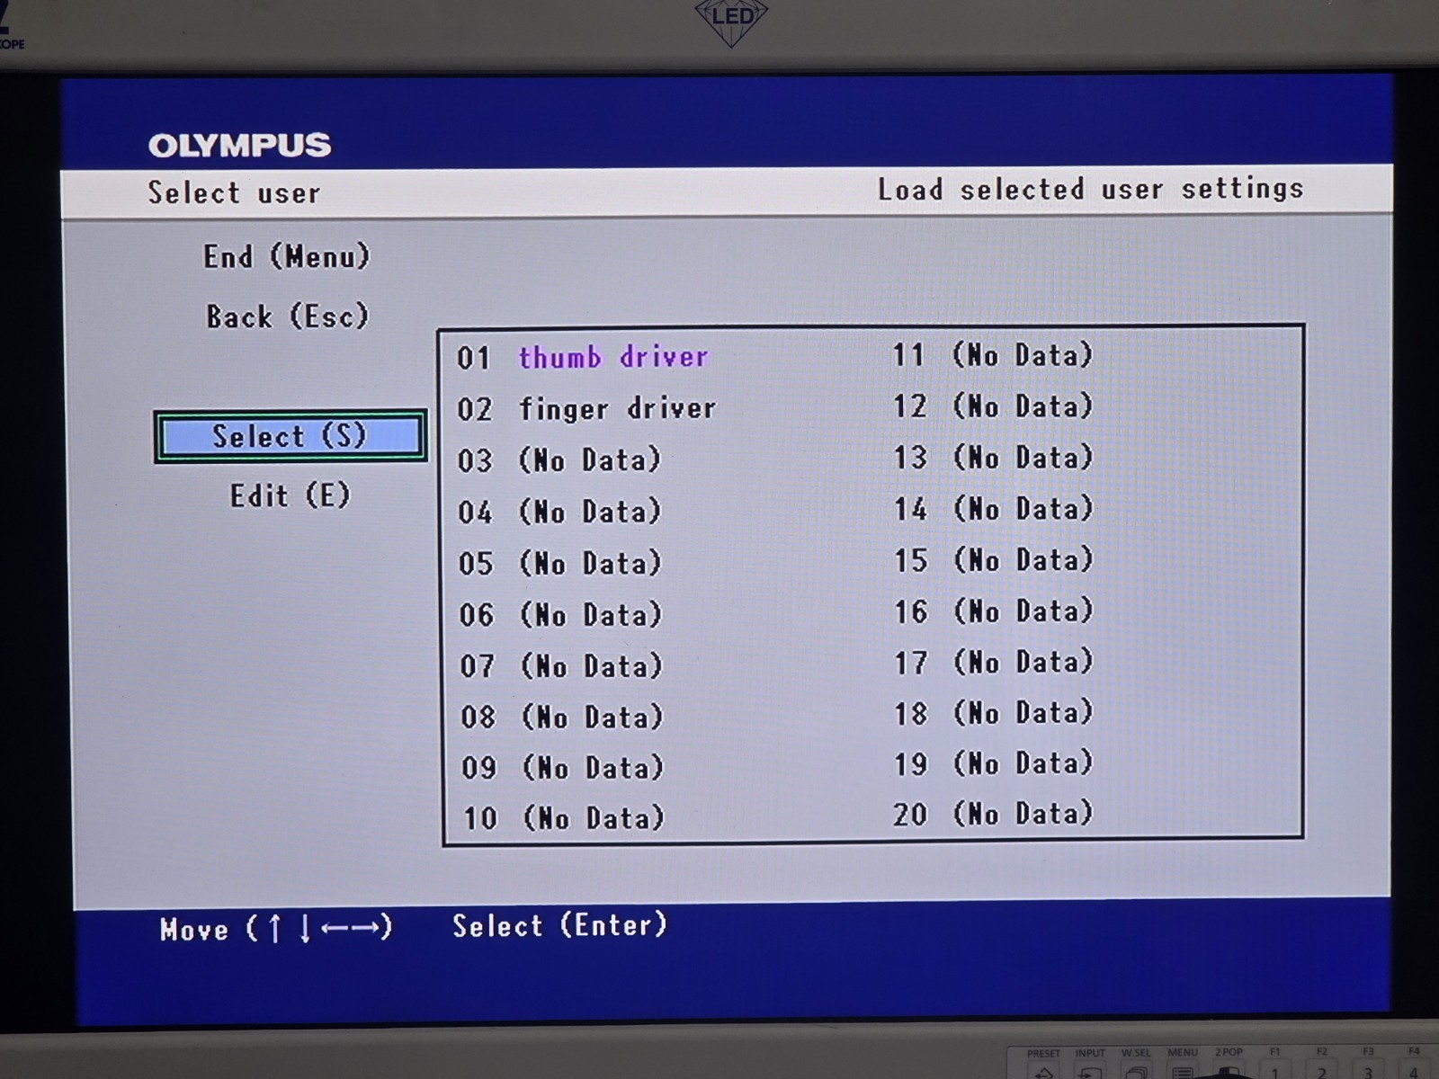The height and width of the screenshot is (1079, 1439).
Task: Pick empty user slot 06
Action: [x=560, y=614]
